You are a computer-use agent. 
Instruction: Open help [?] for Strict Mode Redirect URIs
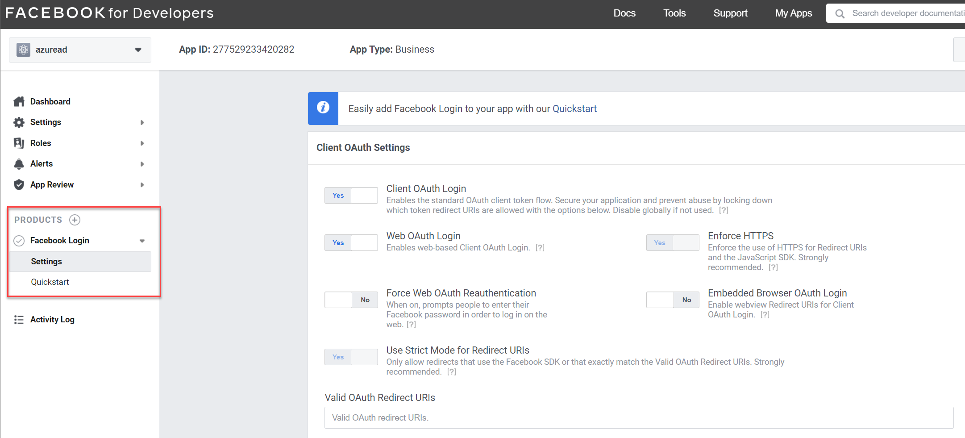[x=452, y=372]
